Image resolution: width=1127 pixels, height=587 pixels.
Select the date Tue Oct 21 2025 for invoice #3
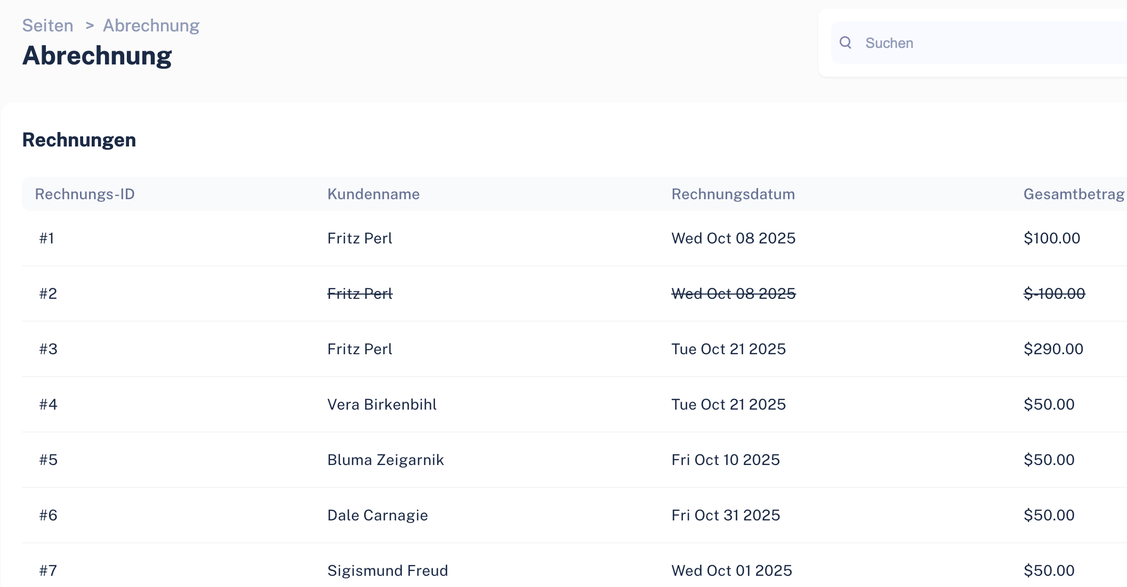(x=729, y=349)
